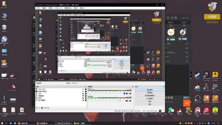Move selected source down with chevron
This screenshot has width=222, height=125.
(x=48, y=108)
